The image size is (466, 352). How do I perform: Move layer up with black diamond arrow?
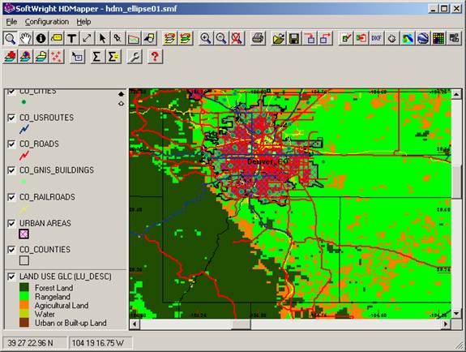pos(121,94)
